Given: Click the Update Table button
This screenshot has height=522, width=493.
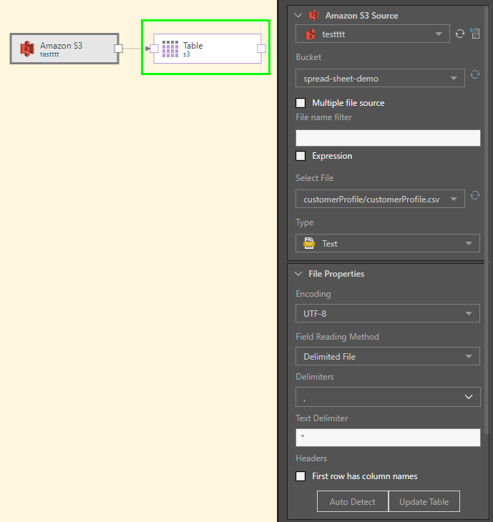Looking at the screenshot, I should [424, 501].
